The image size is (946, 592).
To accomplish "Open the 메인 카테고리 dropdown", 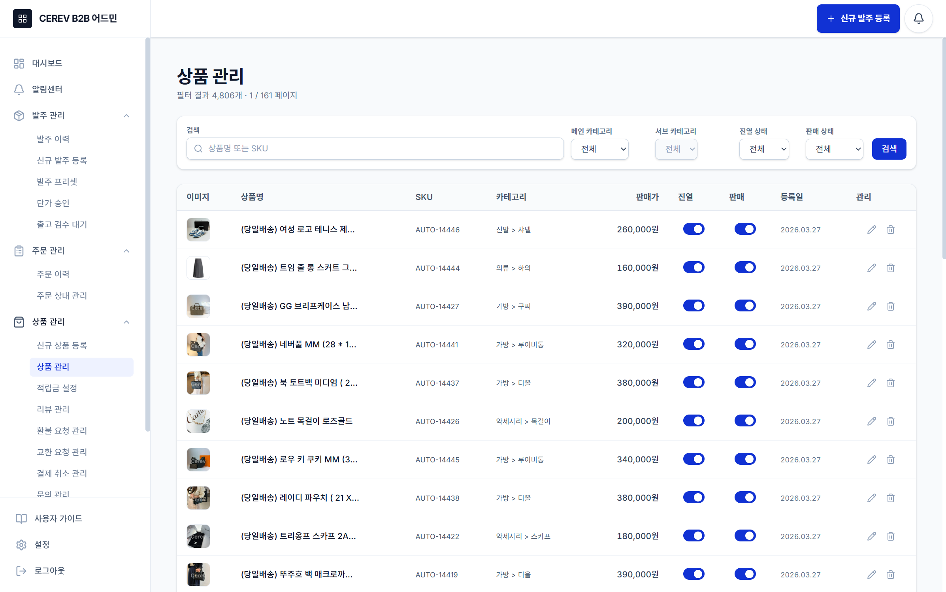I will click(599, 149).
